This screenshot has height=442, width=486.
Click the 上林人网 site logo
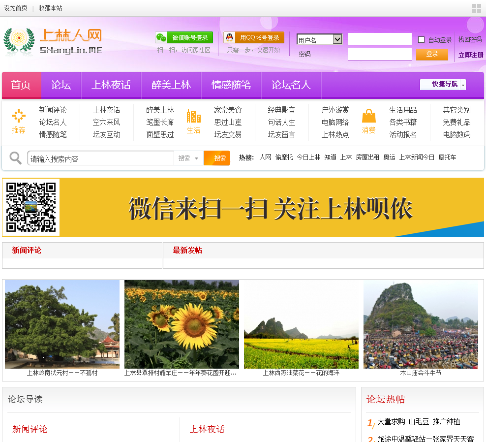53,42
